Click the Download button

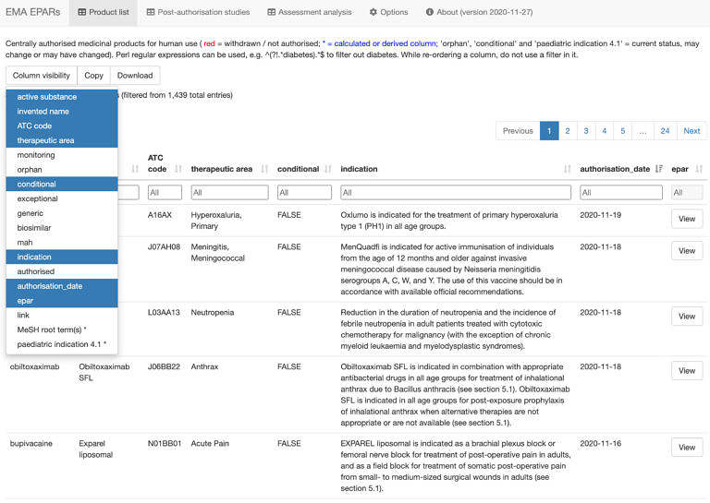coord(135,76)
